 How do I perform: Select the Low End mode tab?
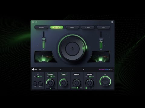point(57,27)
